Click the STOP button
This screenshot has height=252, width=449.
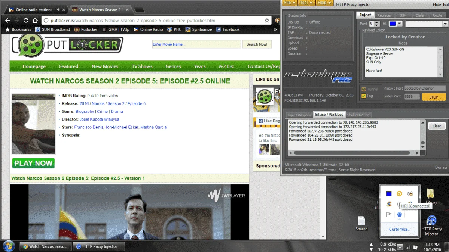[434, 97]
